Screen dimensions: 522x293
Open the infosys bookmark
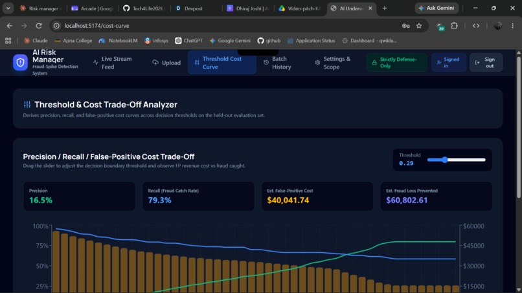coord(157,41)
